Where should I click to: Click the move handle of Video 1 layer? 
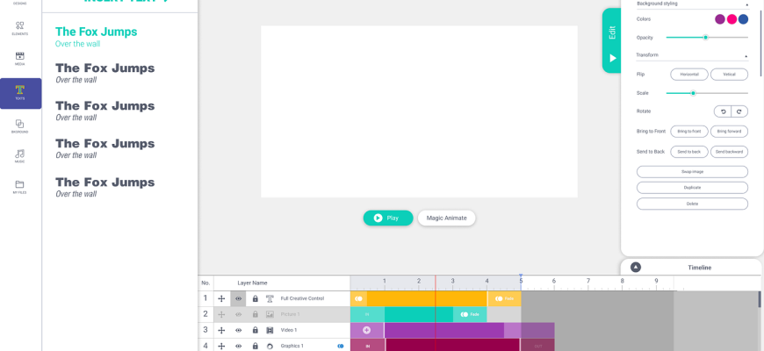(x=221, y=330)
